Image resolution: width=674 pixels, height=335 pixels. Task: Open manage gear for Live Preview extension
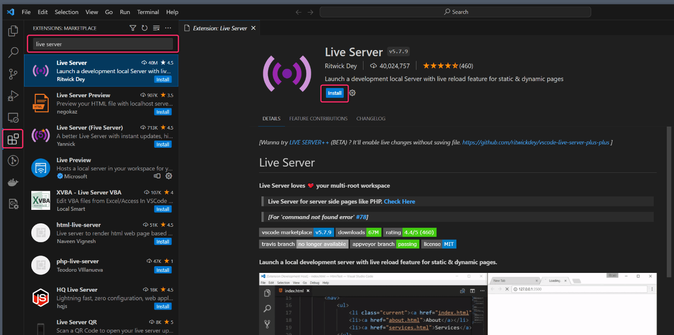coord(168,176)
